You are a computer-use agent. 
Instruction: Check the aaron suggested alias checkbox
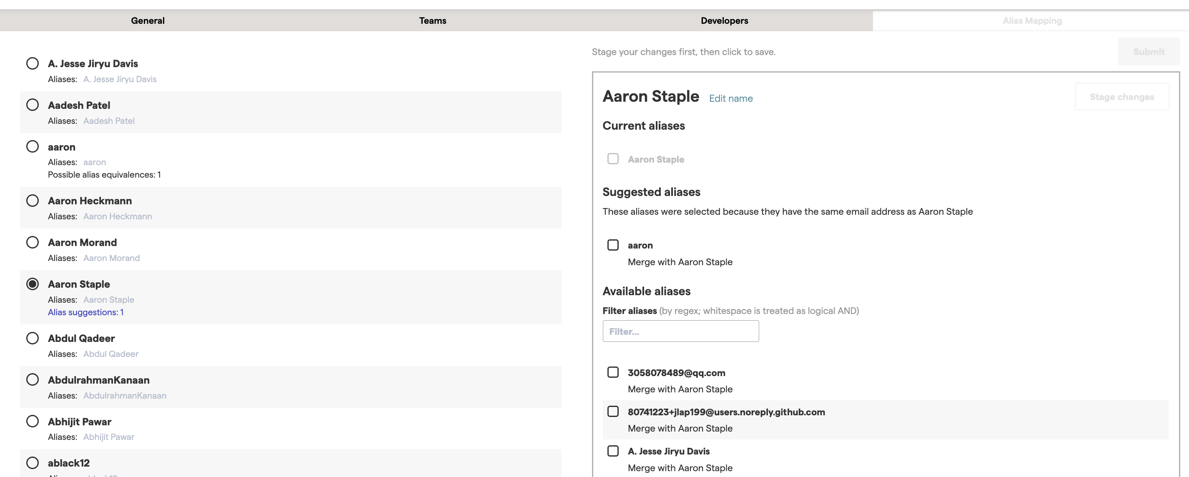tap(613, 245)
